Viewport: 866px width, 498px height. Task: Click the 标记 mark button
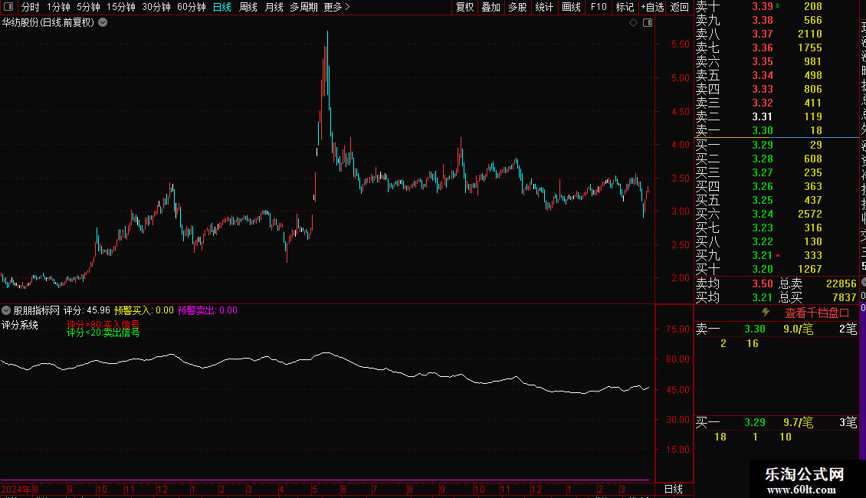point(625,7)
